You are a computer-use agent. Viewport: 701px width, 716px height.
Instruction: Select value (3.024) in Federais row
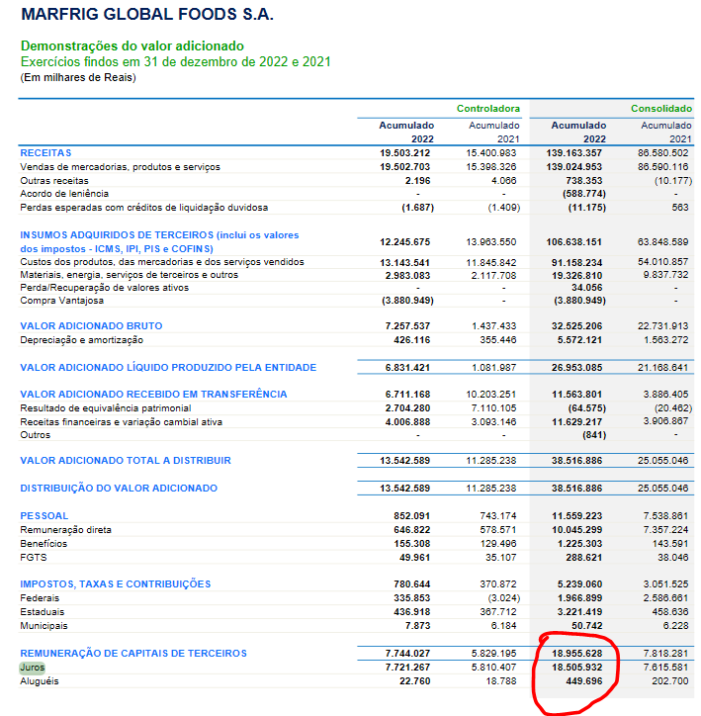point(504,598)
